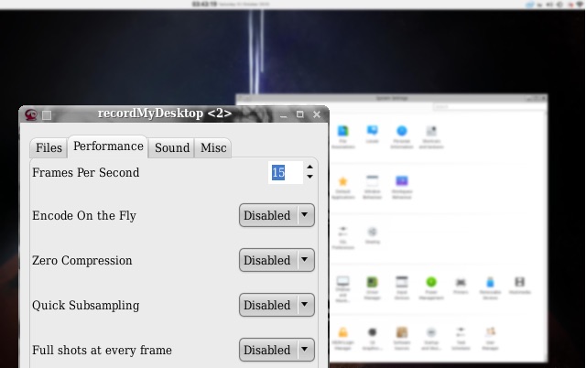The height and width of the screenshot is (368, 586).
Task: Open Sharing icon in System Settings
Action: click(373, 235)
